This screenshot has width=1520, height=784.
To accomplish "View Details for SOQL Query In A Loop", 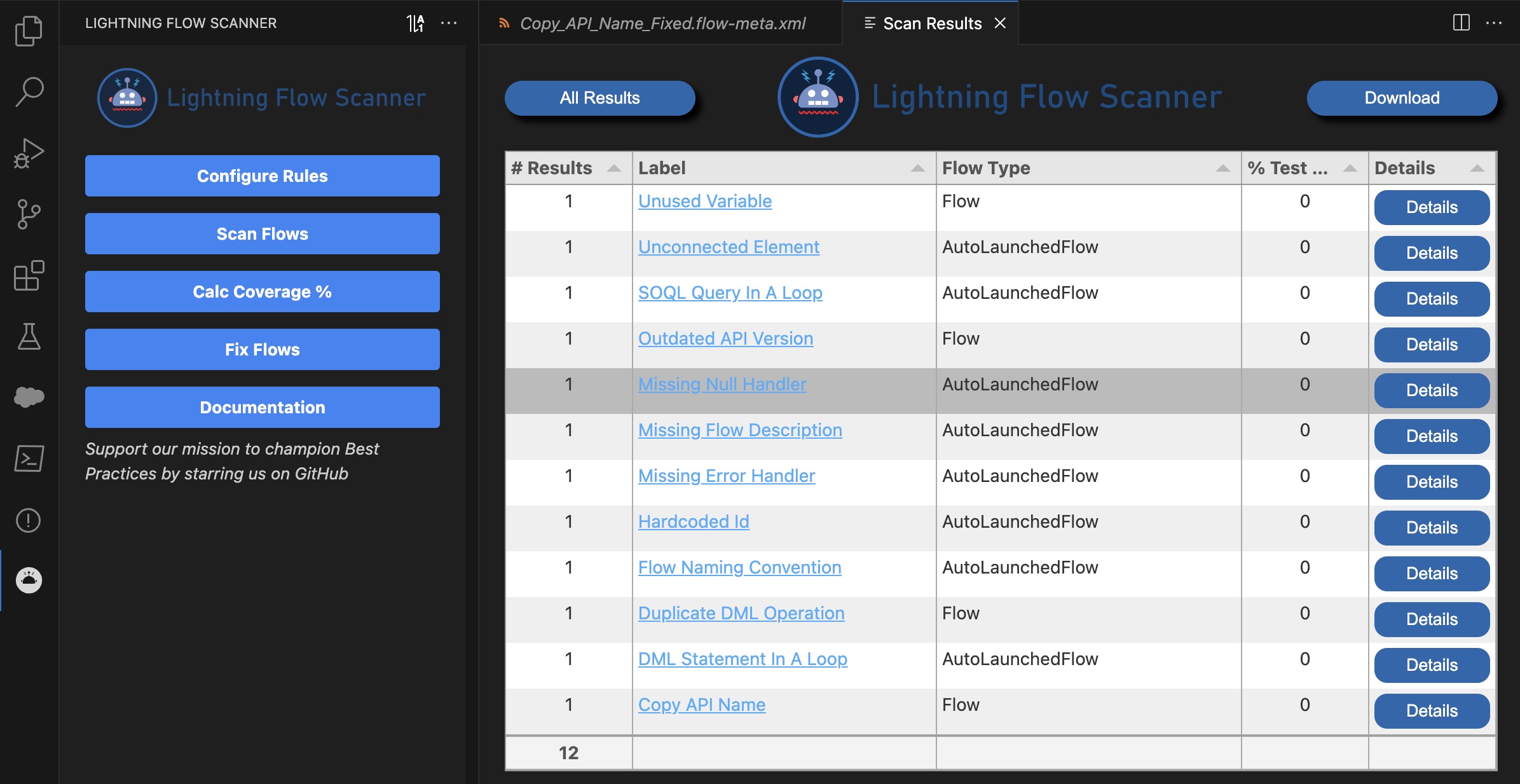I will pos(1432,299).
